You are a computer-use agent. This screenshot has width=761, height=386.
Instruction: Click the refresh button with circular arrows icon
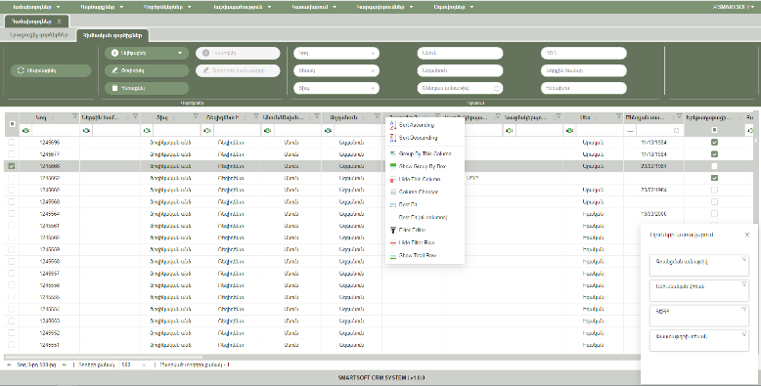pos(51,70)
